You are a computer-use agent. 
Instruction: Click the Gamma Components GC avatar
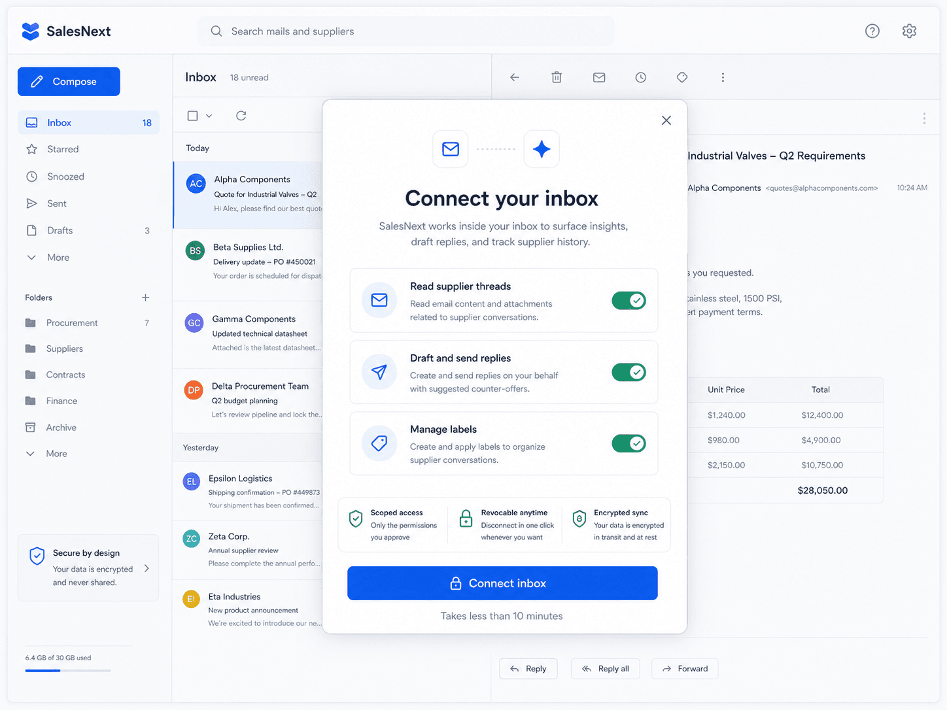(194, 323)
